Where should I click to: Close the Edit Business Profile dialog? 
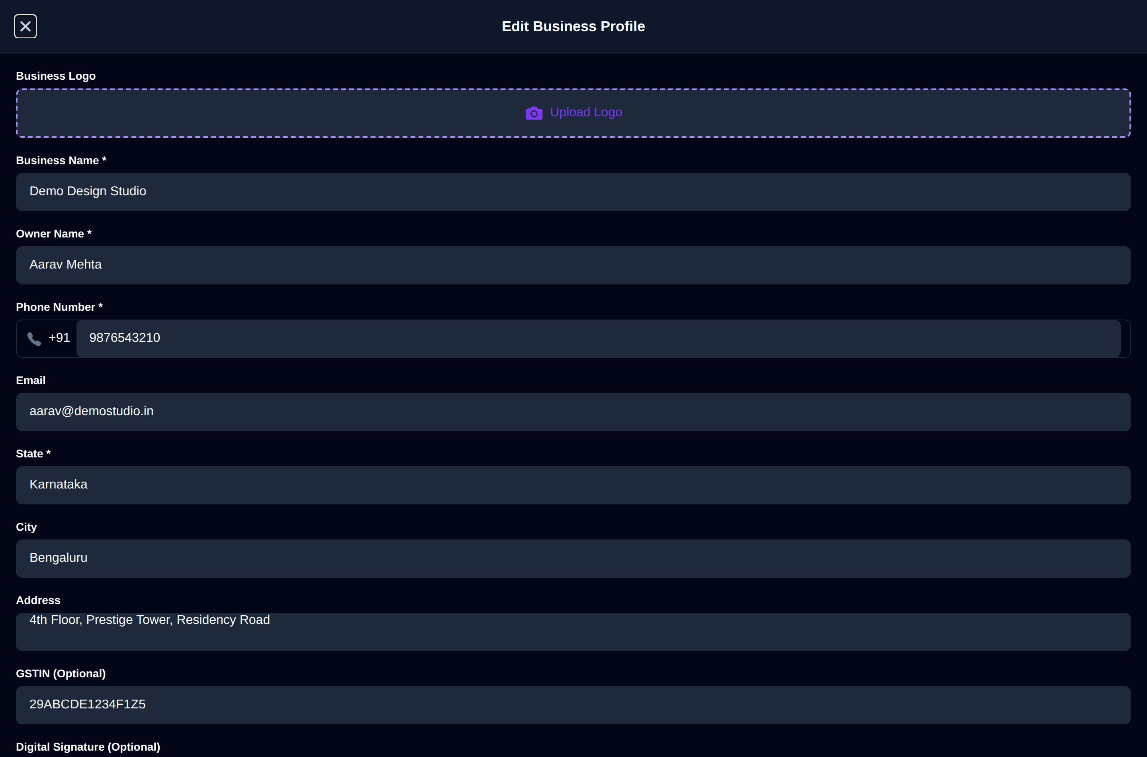click(25, 26)
